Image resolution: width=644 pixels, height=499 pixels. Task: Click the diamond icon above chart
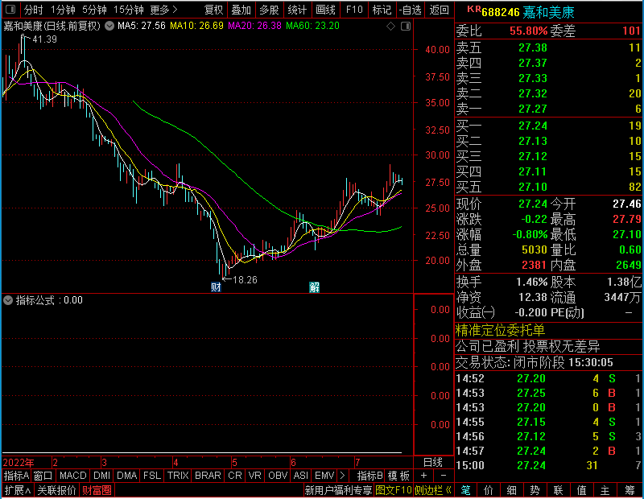coord(390,27)
